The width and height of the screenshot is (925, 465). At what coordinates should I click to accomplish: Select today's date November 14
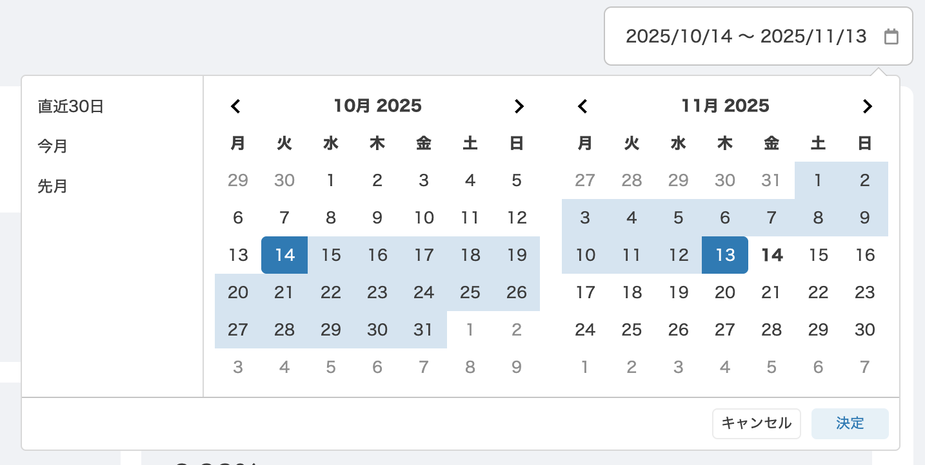[771, 255]
